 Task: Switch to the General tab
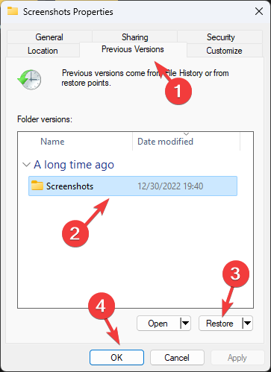tap(49, 37)
